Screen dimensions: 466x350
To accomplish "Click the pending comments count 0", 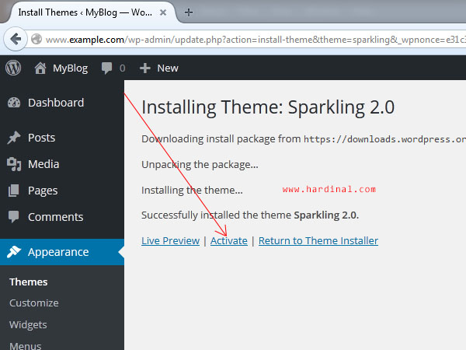I will (122, 68).
